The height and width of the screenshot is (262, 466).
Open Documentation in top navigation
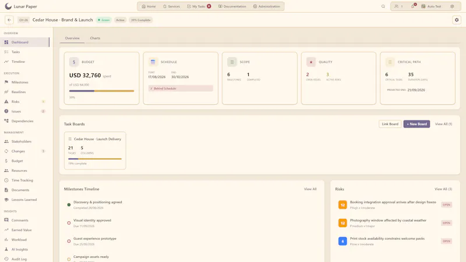(232, 6)
